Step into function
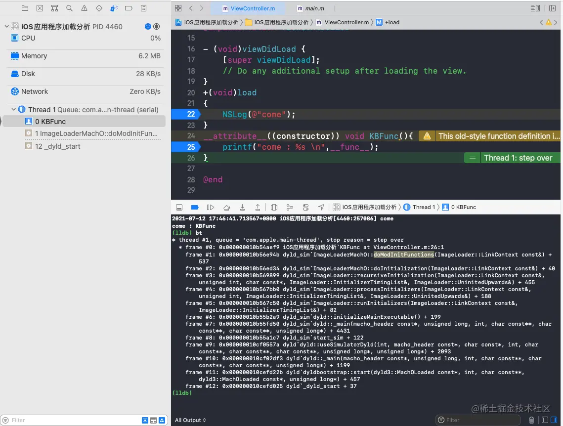Viewport: 563px width, 426px height. (x=242, y=207)
